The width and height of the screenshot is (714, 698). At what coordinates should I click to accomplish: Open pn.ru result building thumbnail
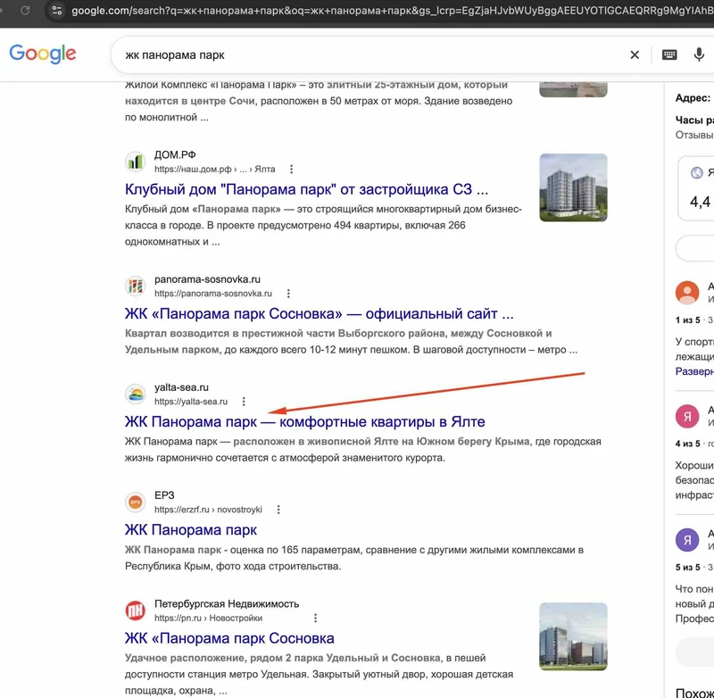tap(573, 636)
